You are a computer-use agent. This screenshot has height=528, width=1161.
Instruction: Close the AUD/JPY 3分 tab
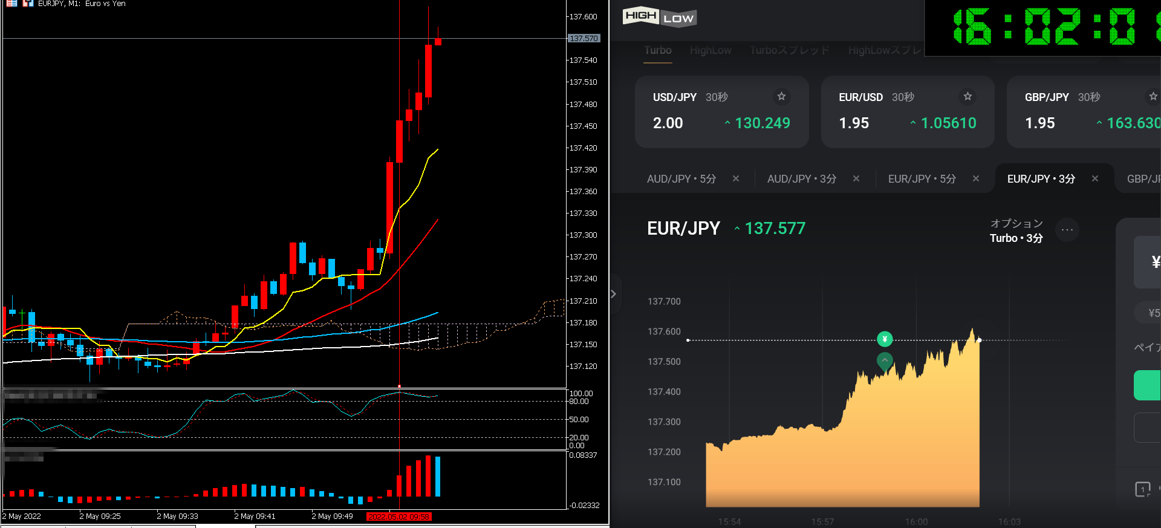pos(856,179)
